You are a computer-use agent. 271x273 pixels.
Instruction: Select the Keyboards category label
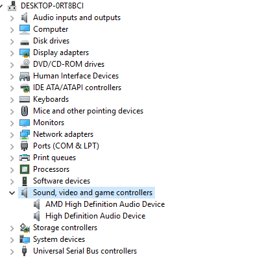(x=51, y=99)
